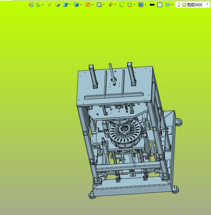
Task: Click the yellow-top box datum plane icon
Action: click(57, 5)
